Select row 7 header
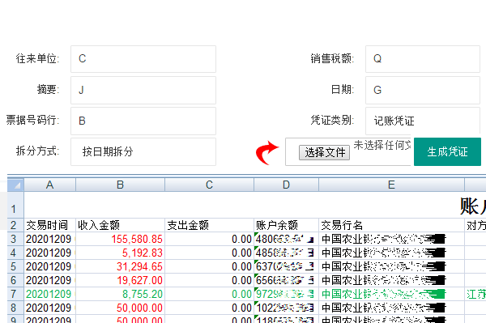The height and width of the screenshot is (323, 486). click(15, 294)
